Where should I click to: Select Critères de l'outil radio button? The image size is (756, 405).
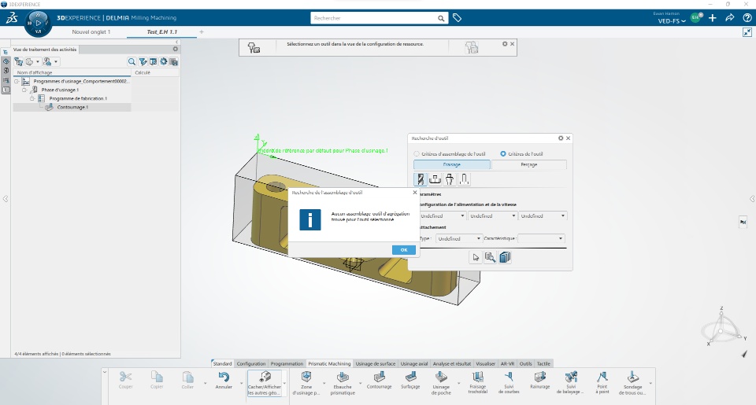pos(503,153)
